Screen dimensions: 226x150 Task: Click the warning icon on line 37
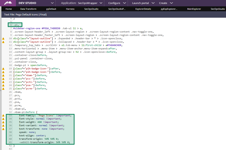[3, 129]
